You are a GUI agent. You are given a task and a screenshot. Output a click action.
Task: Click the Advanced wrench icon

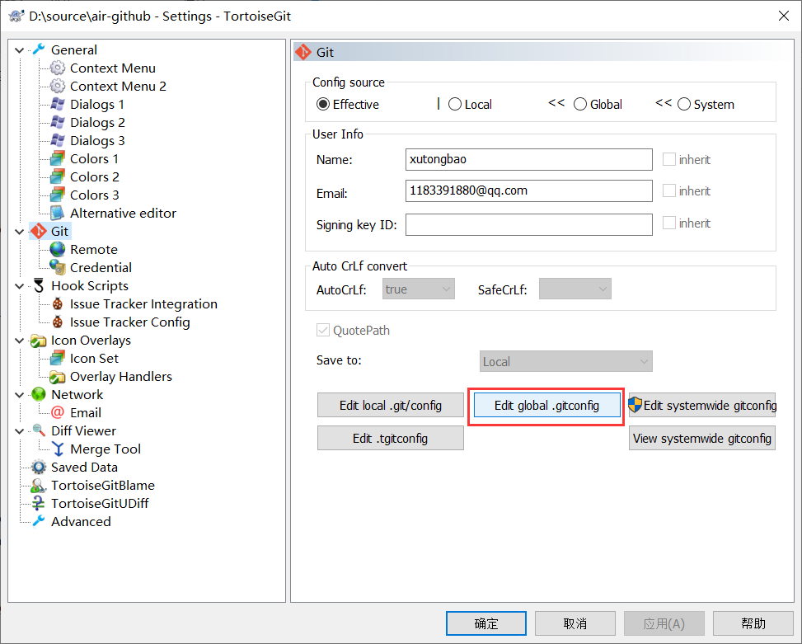point(39,522)
